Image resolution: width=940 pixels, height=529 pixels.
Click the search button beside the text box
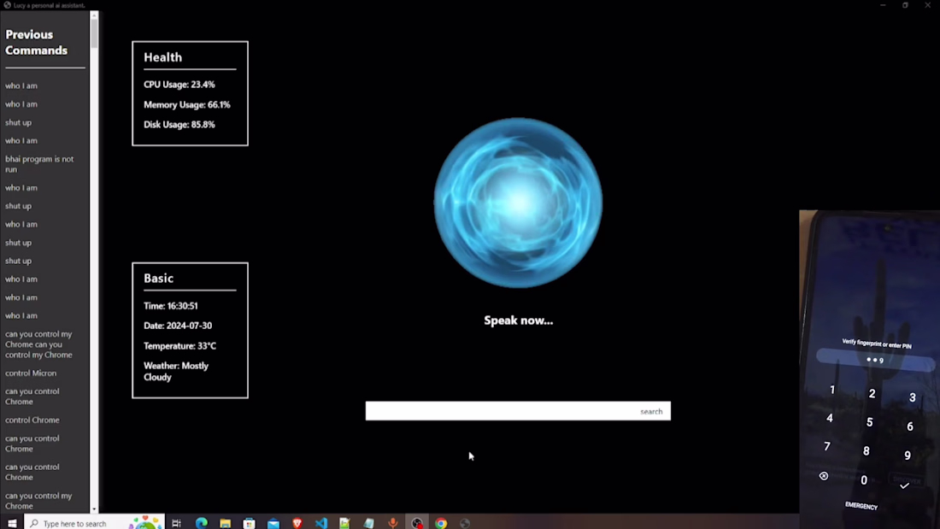pos(651,411)
